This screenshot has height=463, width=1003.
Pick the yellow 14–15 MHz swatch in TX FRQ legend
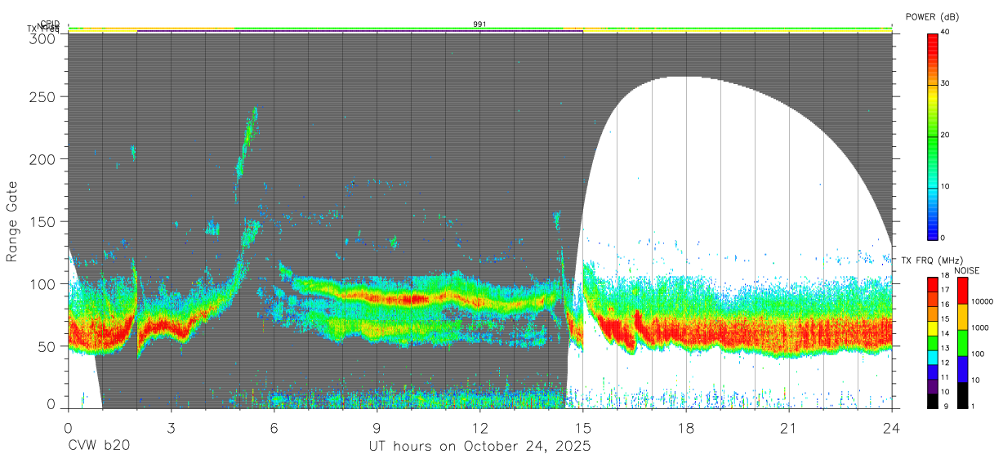pyautogui.click(x=932, y=327)
